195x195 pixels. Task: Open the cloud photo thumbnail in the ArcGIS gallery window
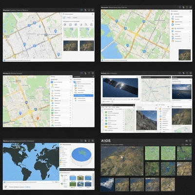107,184
